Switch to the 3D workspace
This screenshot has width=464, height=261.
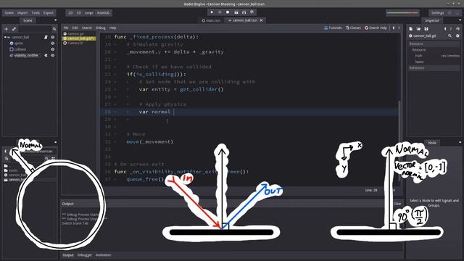point(79,13)
